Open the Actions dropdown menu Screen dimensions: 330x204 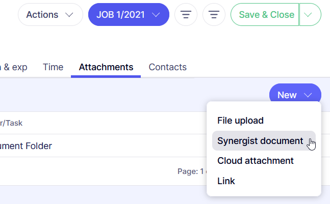coord(50,15)
